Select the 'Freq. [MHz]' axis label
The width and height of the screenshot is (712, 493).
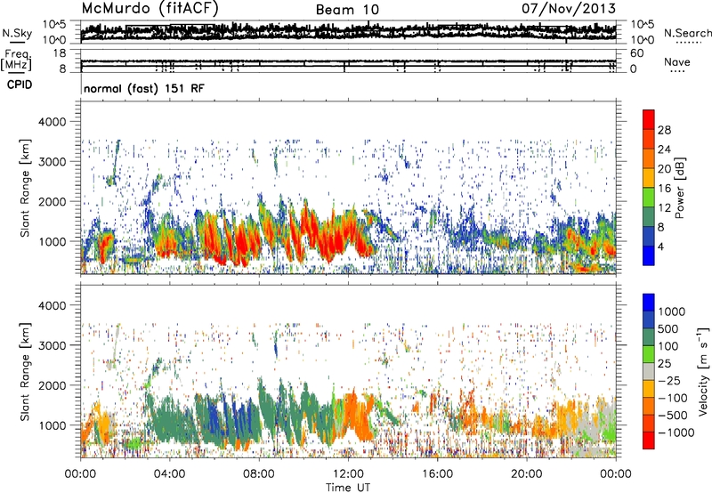[x=16, y=61]
